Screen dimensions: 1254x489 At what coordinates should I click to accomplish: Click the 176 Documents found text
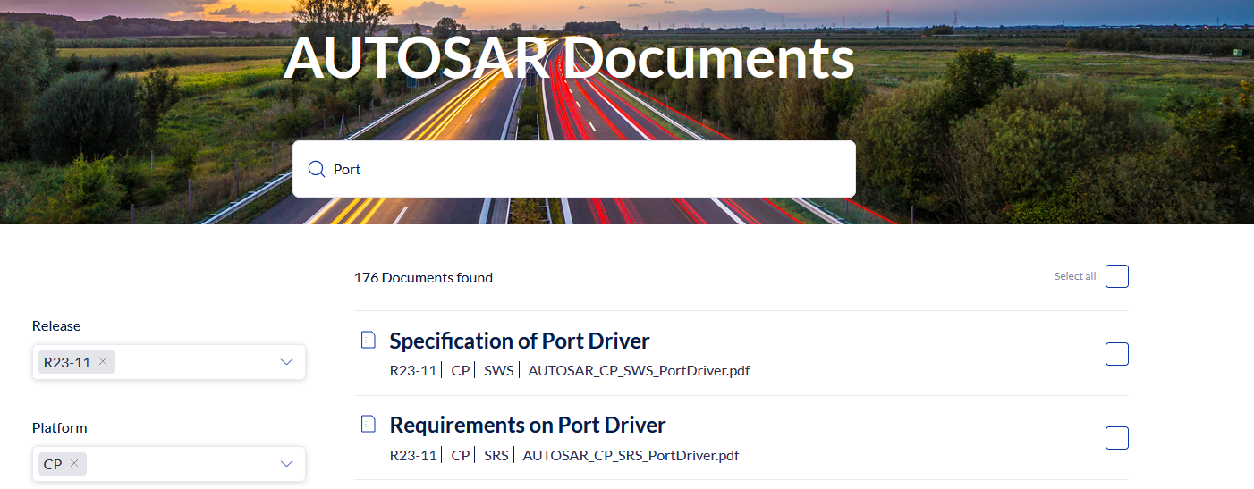click(x=423, y=278)
